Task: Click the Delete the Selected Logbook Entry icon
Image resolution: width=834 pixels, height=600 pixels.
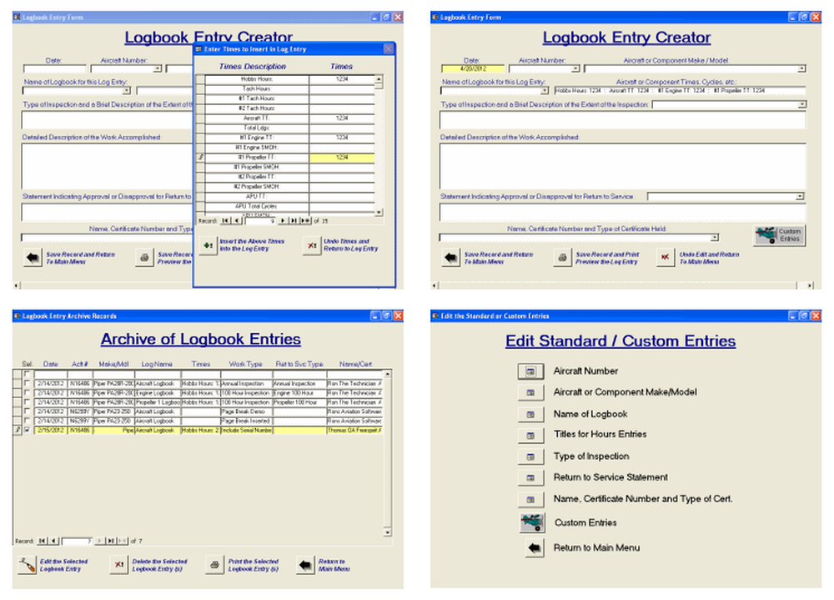Action: pyautogui.click(x=119, y=565)
